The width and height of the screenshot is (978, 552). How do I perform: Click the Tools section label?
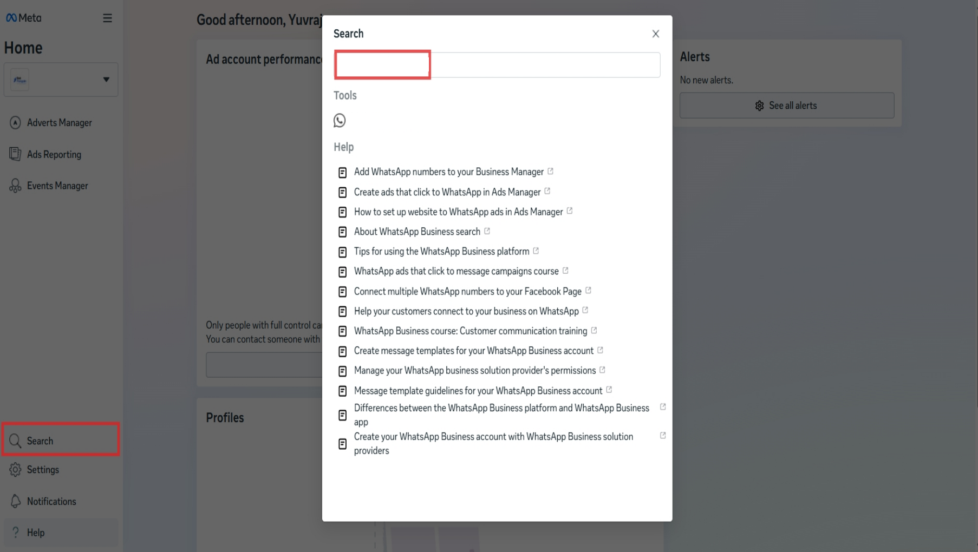[x=345, y=95]
